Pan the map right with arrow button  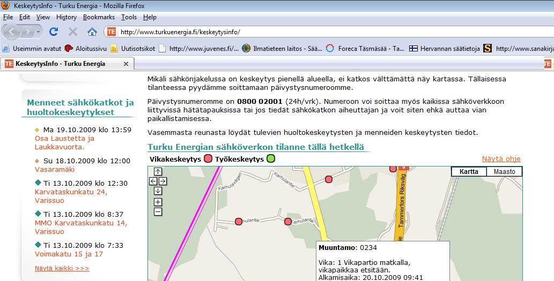[x=162, y=181]
